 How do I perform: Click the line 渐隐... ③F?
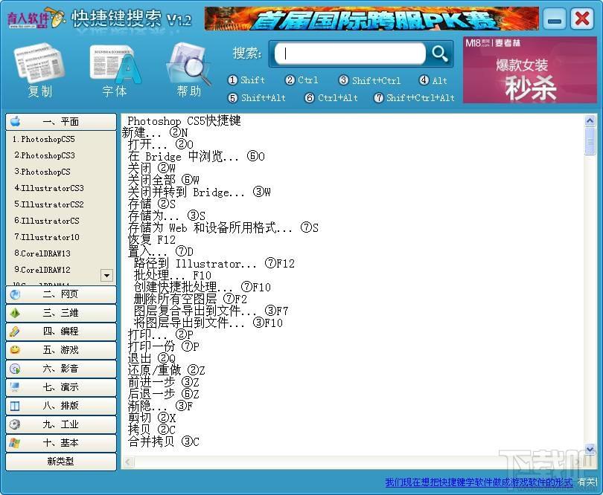pyautogui.click(x=160, y=406)
